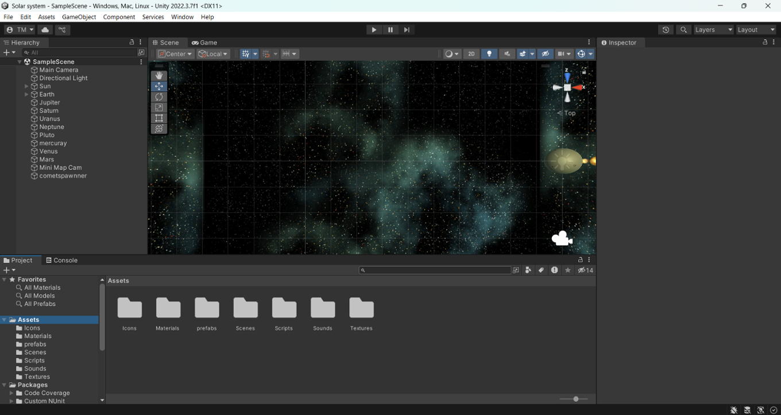781x415 pixels.
Task: Switch to the Game tab
Action: tap(204, 42)
